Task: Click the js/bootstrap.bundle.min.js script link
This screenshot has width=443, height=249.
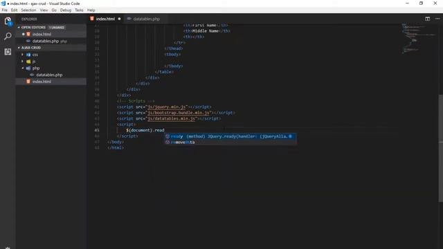Action: 179,113
